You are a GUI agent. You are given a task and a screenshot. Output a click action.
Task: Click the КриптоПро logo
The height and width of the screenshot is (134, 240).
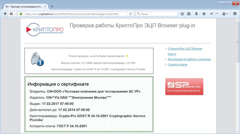(x=45, y=30)
